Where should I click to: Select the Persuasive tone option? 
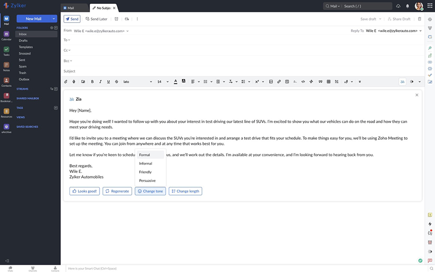[x=150, y=181]
